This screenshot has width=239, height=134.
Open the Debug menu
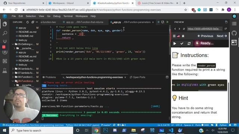(x=57, y=16)
